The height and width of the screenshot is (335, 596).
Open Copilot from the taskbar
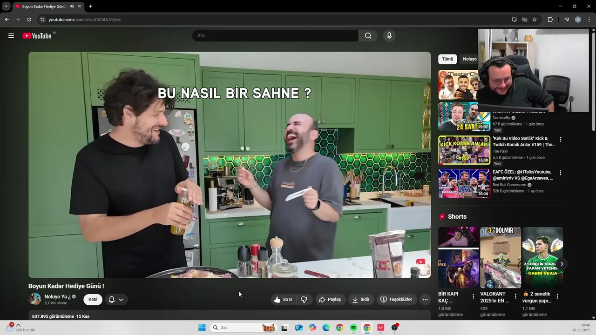pos(312,328)
